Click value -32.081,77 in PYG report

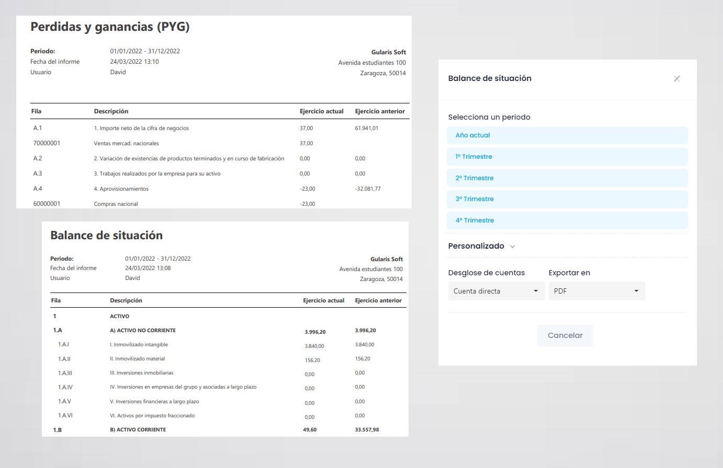click(x=368, y=189)
